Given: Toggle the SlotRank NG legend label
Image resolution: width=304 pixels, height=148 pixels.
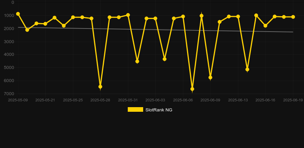Looking at the screenshot, I should [x=159, y=110].
